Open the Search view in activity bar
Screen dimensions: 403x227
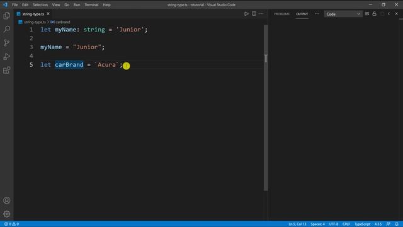[7, 29]
